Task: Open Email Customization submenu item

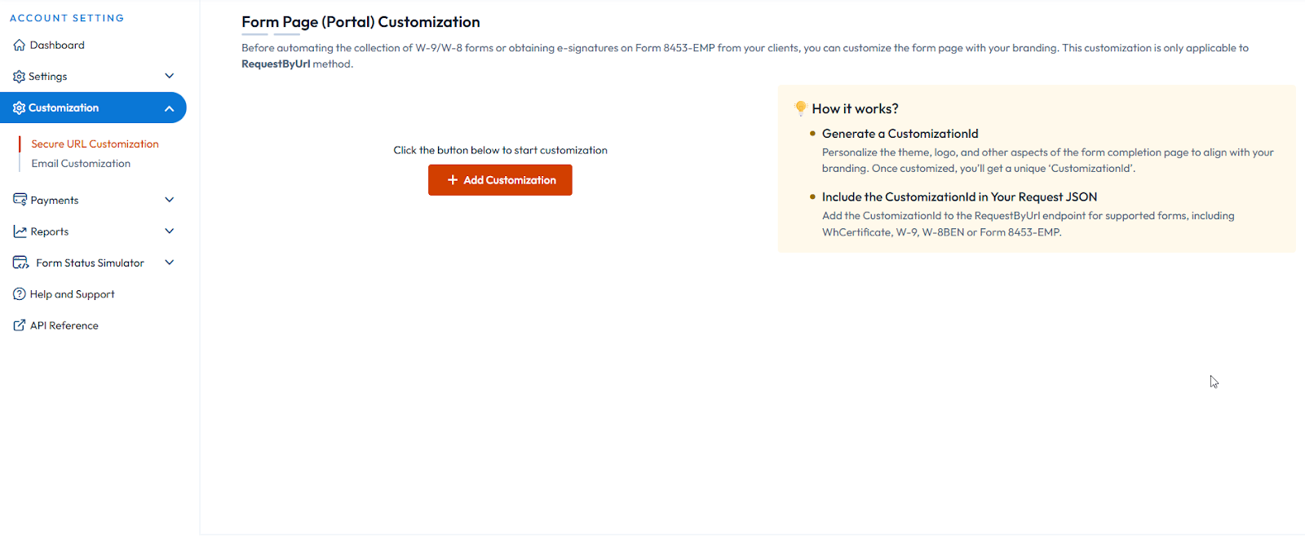Action: point(81,164)
